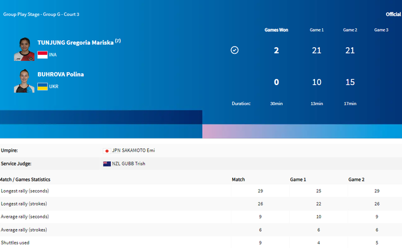
Task: Click the winner checkmark icon beside Tunjung
Action: point(235,50)
